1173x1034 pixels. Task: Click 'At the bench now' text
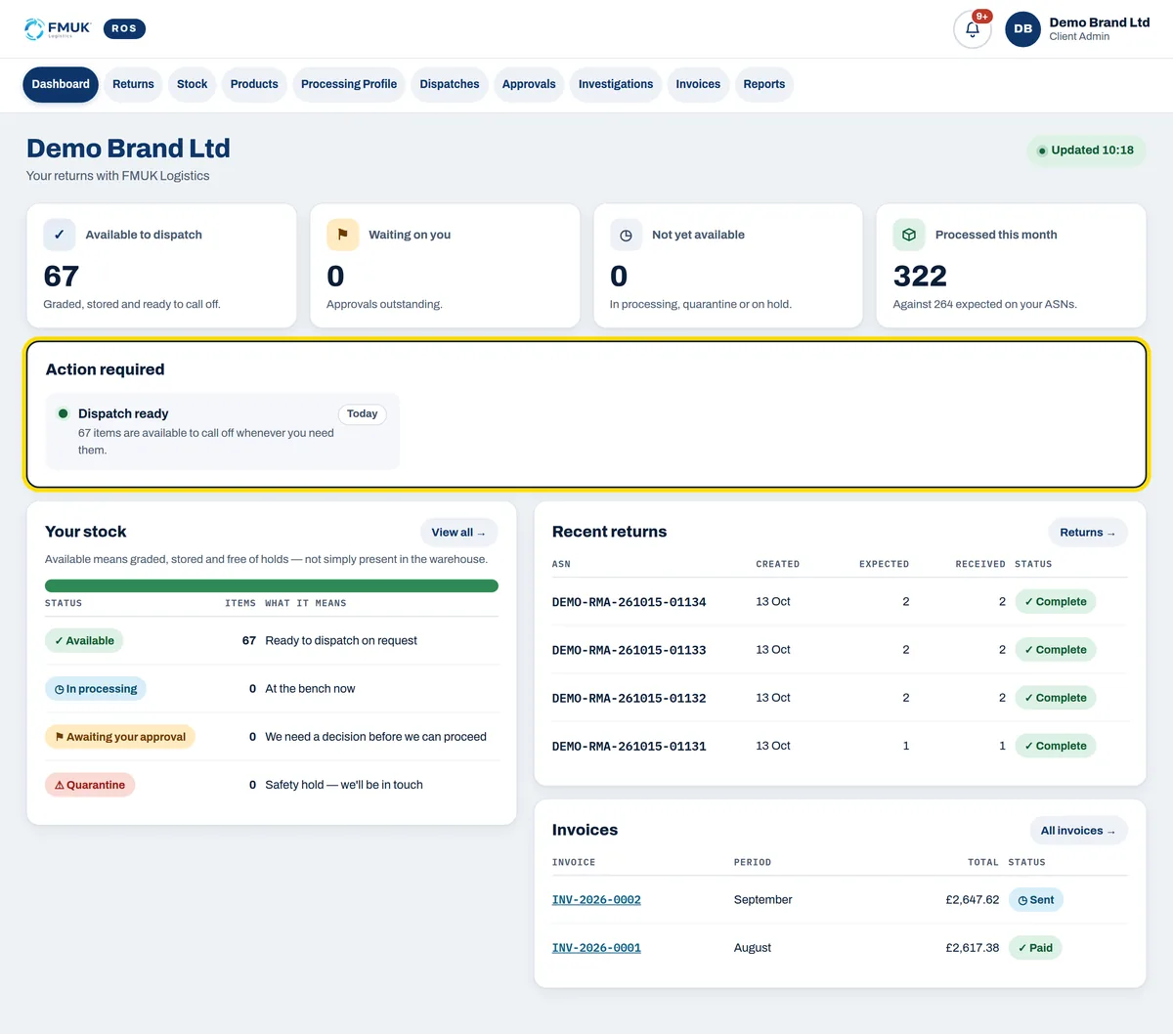310,689
